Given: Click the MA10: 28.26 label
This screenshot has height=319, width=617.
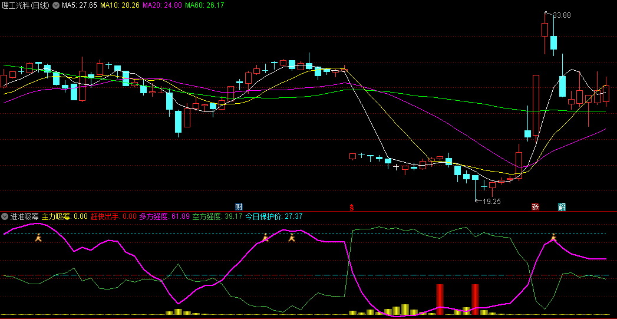Looking at the screenshot, I should coord(120,5).
